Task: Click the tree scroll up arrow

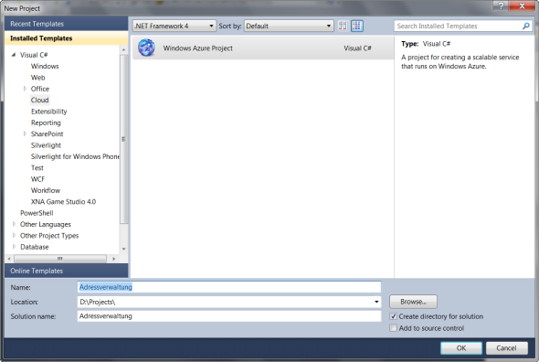Action: click(x=123, y=50)
